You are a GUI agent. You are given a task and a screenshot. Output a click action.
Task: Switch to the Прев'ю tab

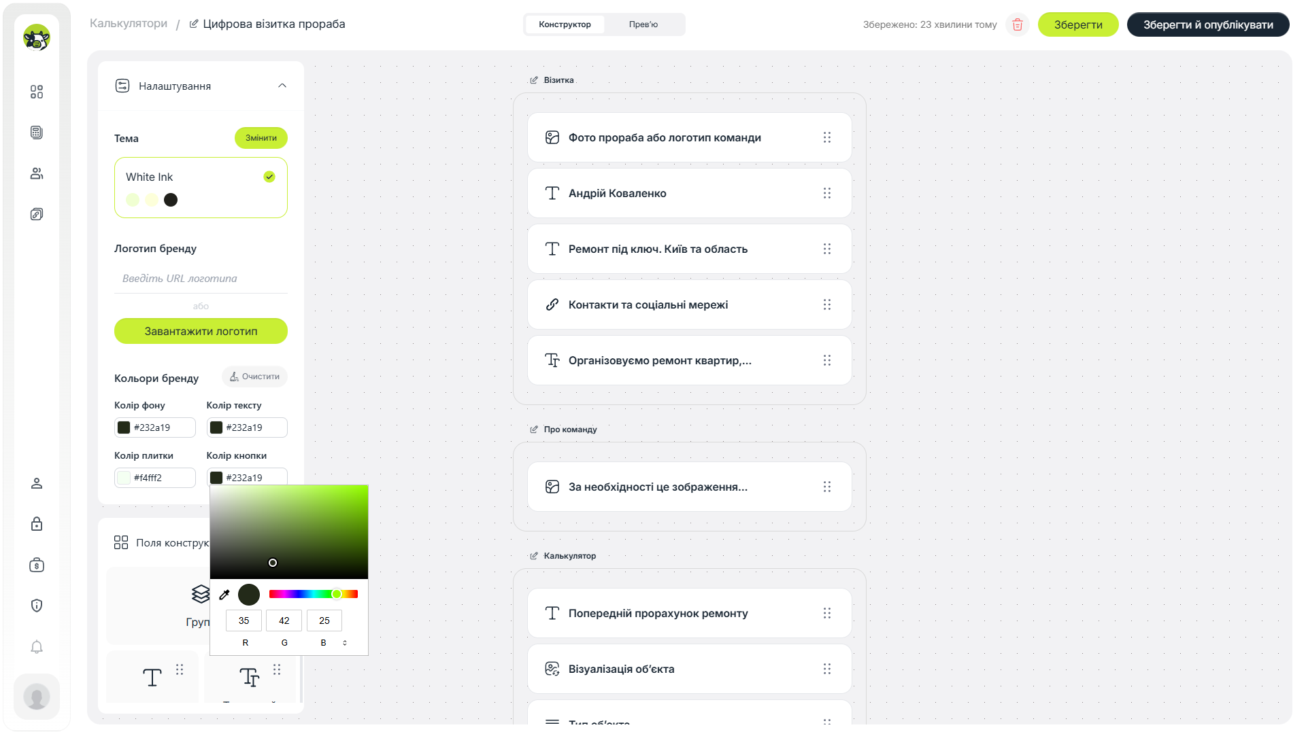click(643, 24)
